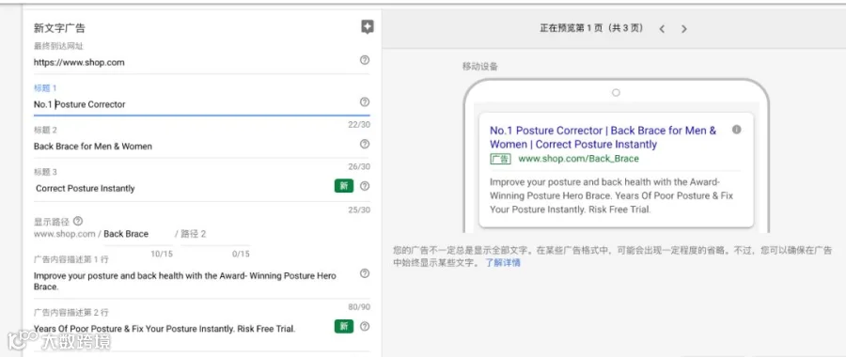This screenshot has width=846, height=357.
Task: Click the 新 badge on 标题 3
Action: point(344,186)
